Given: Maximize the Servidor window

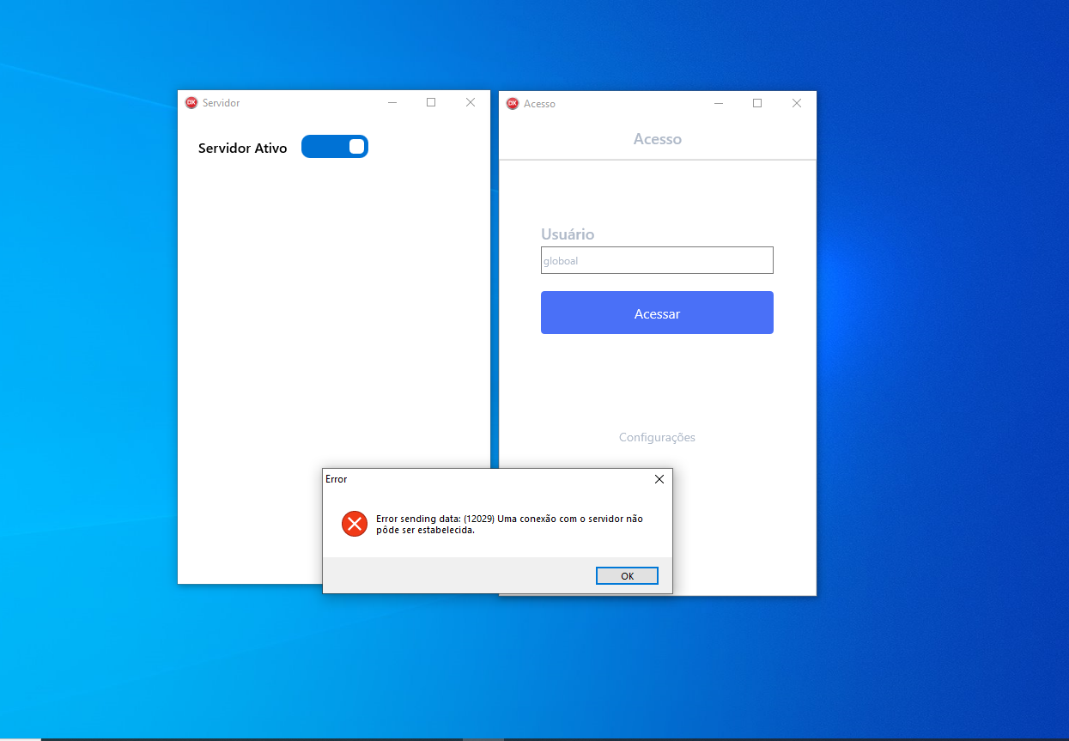Looking at the screenshot, I should click(x=431, y=102).
